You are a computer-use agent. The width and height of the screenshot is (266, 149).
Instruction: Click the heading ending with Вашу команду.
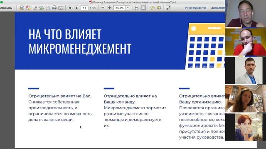130,99
